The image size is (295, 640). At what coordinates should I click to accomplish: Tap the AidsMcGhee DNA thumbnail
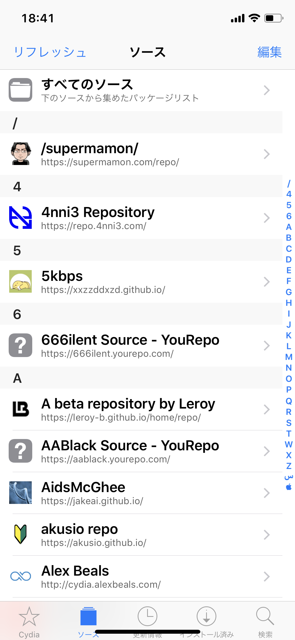[20, 493]
